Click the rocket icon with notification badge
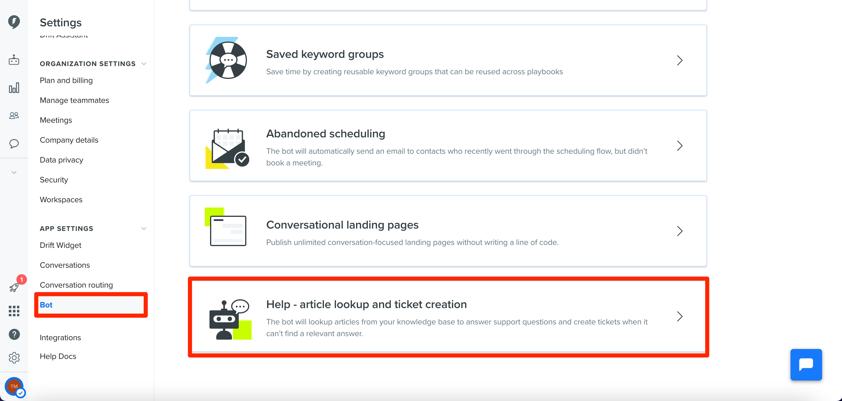 point(14,287)
